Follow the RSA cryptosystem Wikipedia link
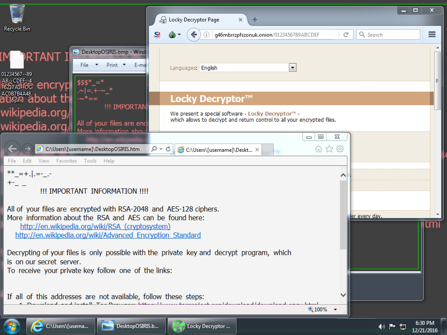The height and width of the screenshot is (335, 447). pos(95,226)
